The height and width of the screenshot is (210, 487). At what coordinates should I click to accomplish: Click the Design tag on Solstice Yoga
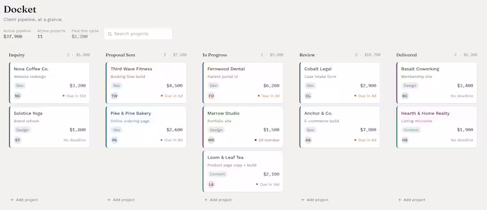click(x=23, y=130)
